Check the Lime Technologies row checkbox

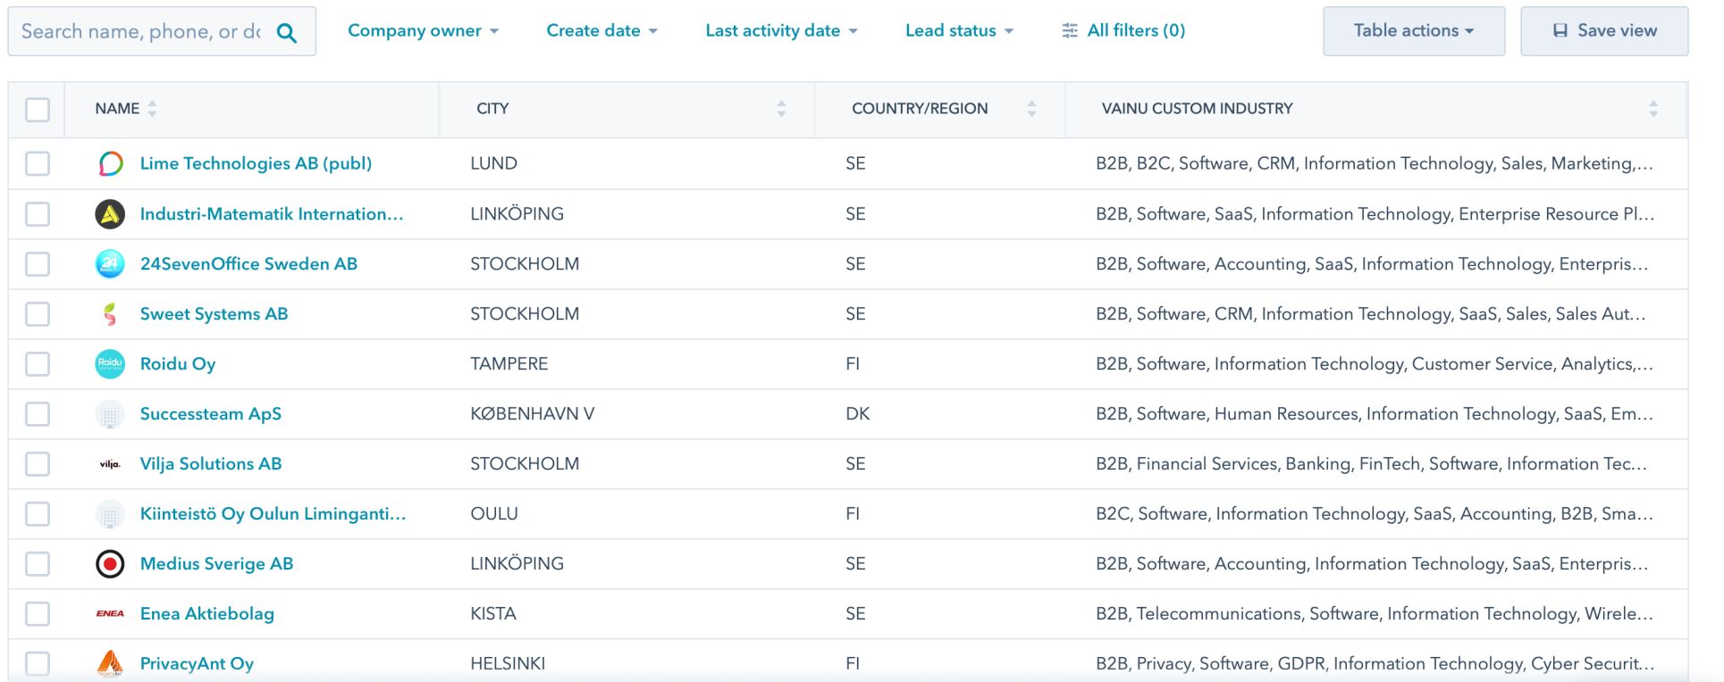pyautogui.click(x=38, y=163)
